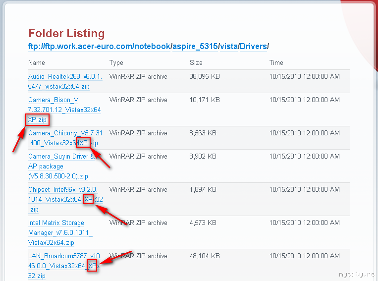Click the Time column header

coord(276,63)
